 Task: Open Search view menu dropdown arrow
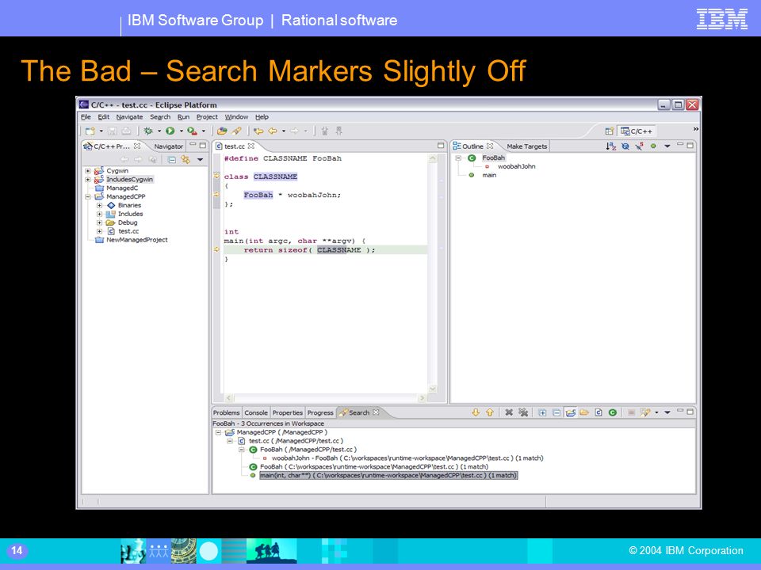(667, 412)
